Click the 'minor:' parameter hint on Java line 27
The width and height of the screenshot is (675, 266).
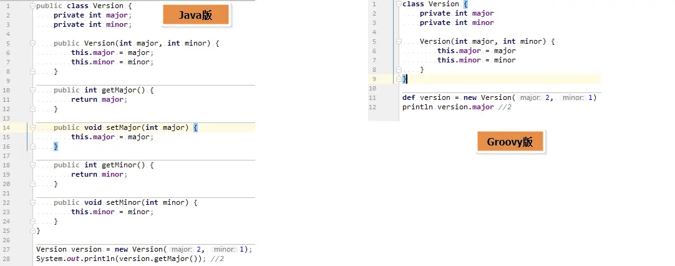pyautogui.click(x=225, y=250)
